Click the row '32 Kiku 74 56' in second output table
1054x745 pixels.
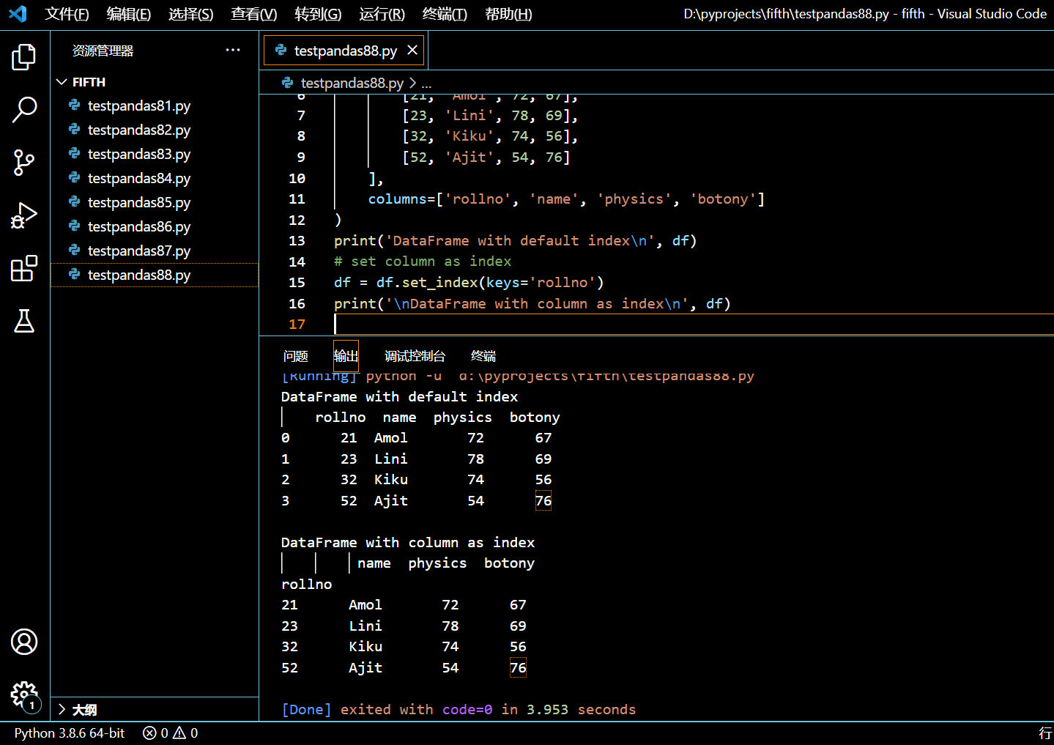point(404,647)
